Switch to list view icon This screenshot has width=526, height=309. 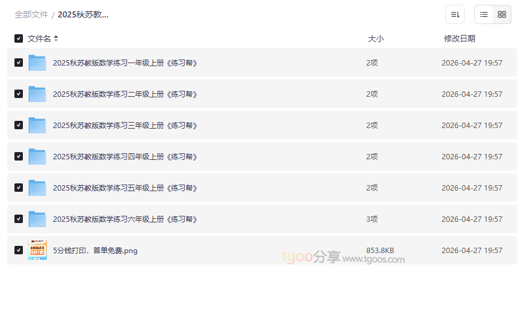point(484,14)
